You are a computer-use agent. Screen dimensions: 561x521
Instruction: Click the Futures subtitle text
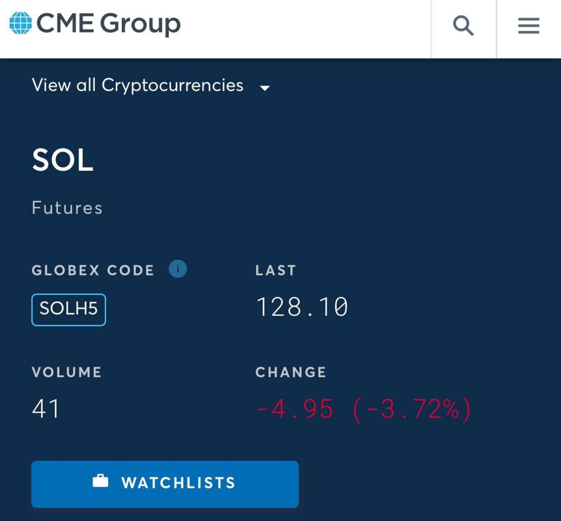tap(67, 208)
